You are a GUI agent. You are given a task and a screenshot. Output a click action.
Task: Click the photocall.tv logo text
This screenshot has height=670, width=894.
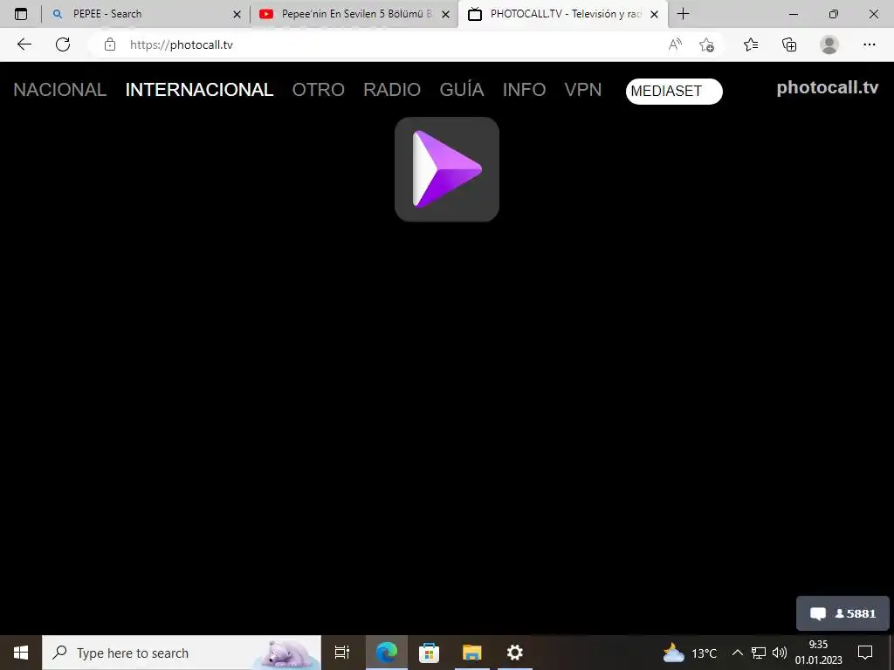tap(828, 87)
